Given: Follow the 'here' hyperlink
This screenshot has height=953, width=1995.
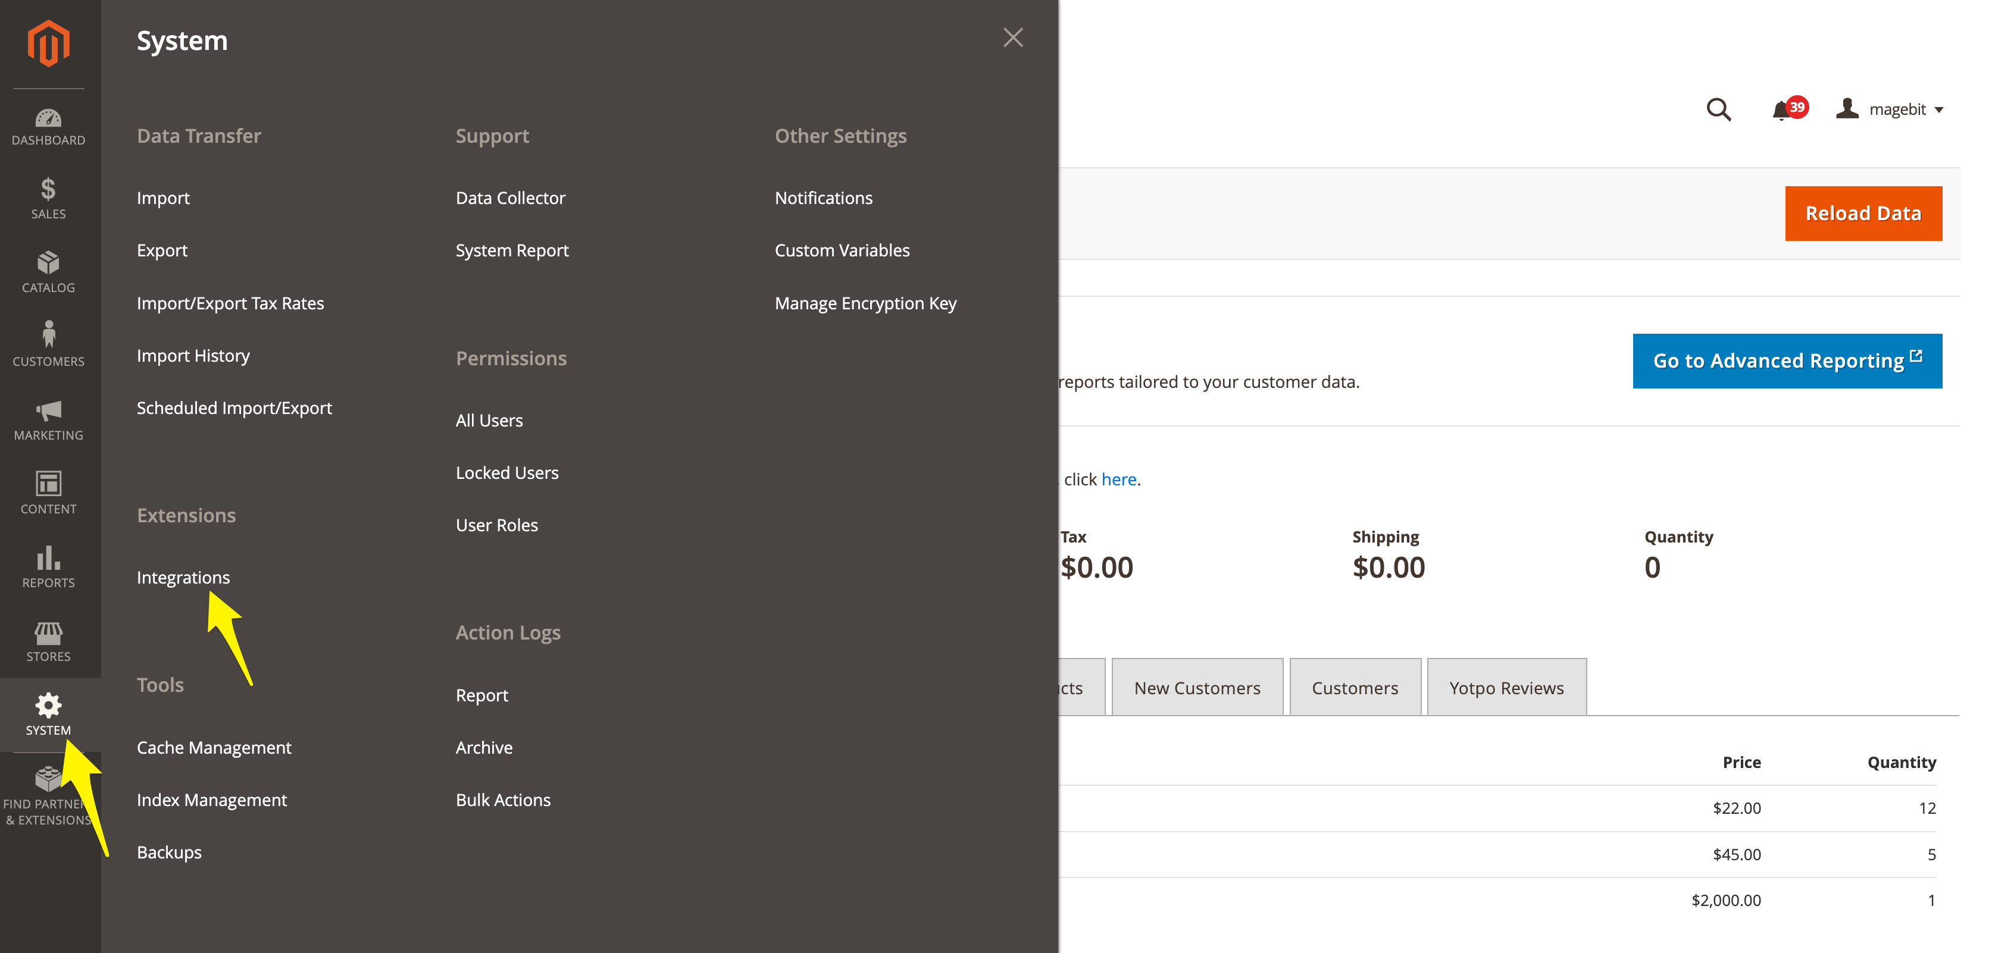Looking at the screenshot, I should [1118, 479].
